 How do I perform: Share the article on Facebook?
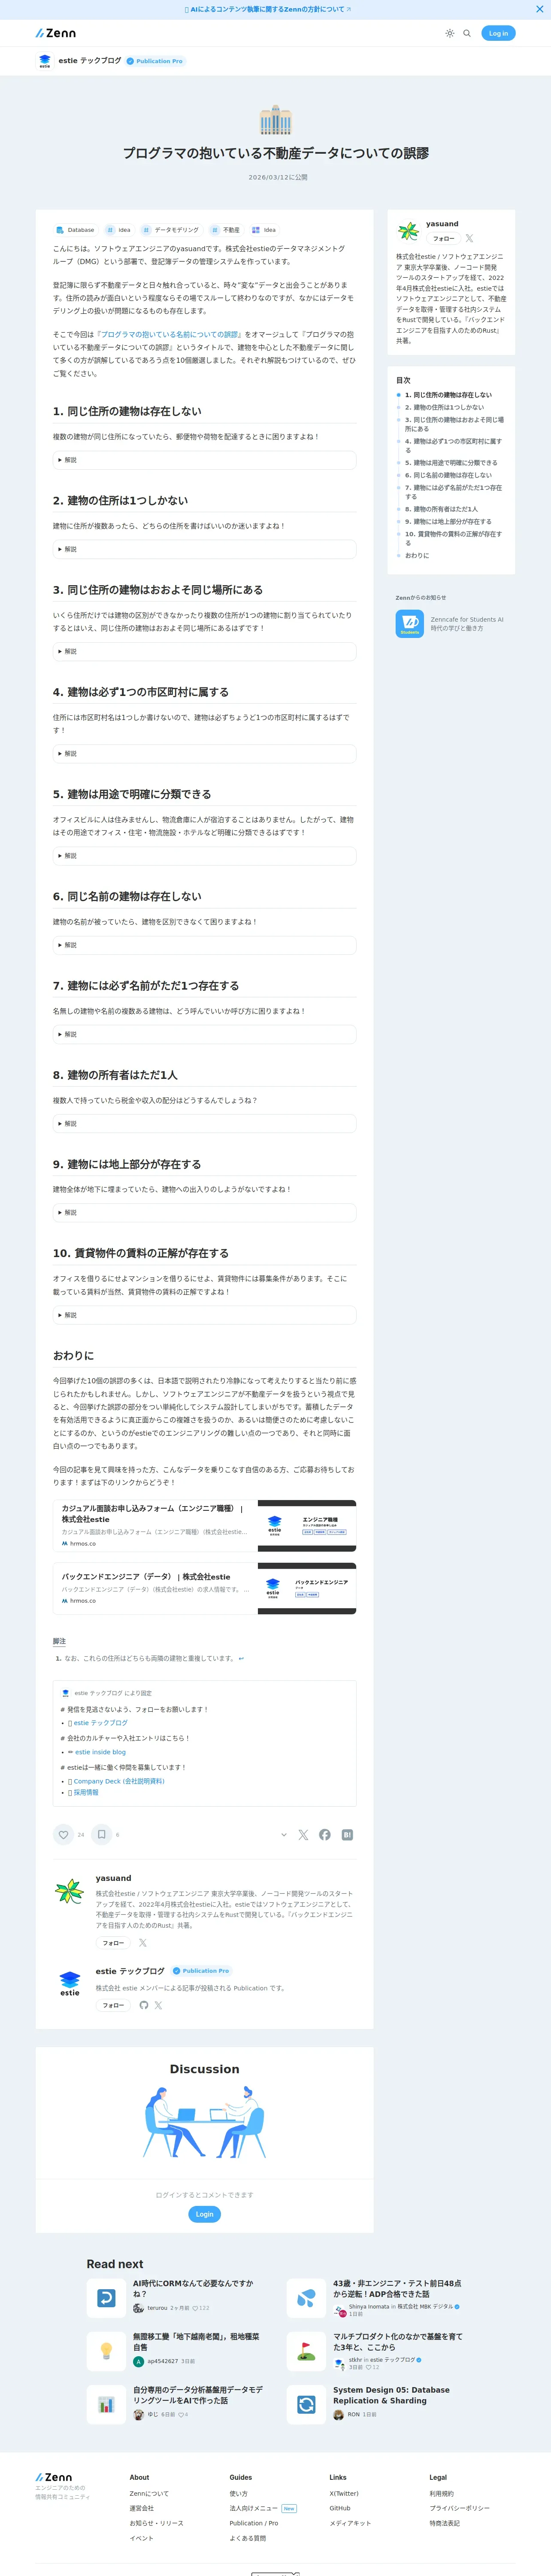click(x=325, y=1835)
